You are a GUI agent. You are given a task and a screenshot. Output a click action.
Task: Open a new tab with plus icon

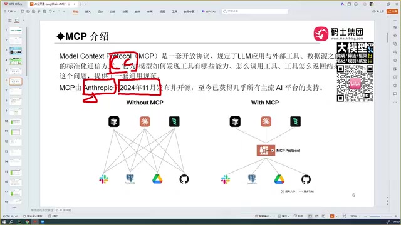(81, 4)
